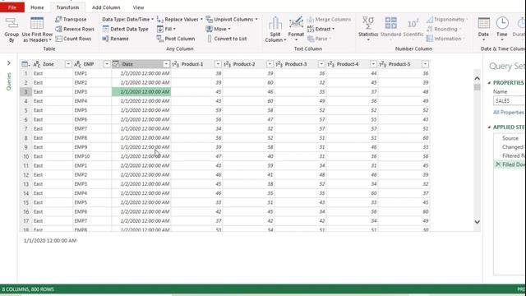The width and height of the screenshot is (526, 296).
Task: Switch to the Home tab
Action: pos(37,7)
